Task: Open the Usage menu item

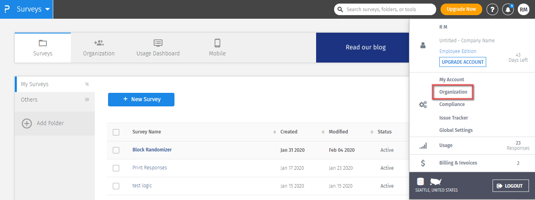Action: (x=446, y=145)
